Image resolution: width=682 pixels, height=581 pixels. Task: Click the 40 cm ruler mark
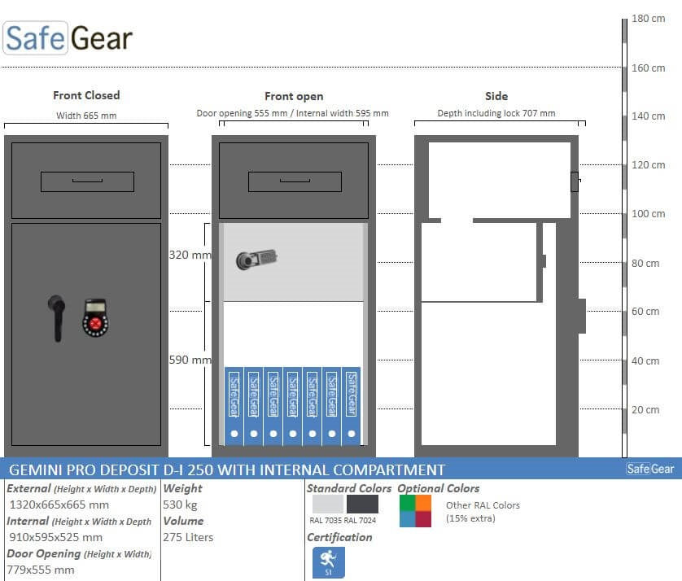(x=645, y=361)
